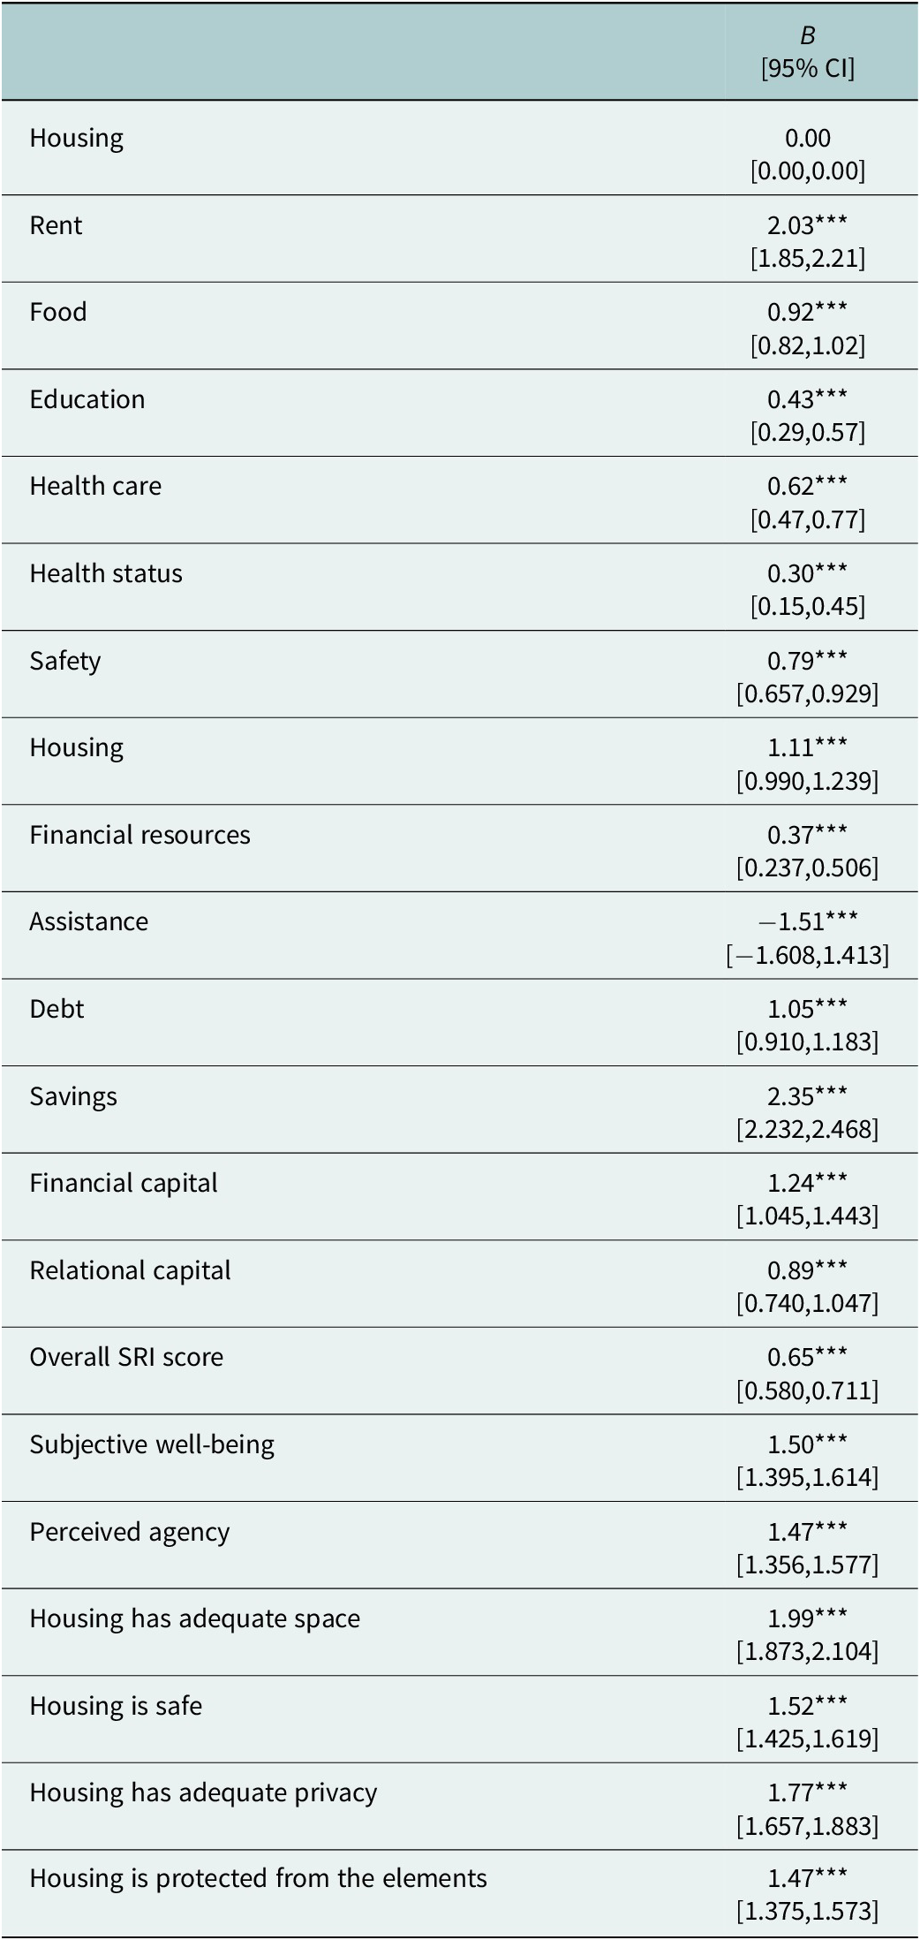This screenshot has height=1940, width=920.
Task: Click the Health care label
Action: [95, 486]
